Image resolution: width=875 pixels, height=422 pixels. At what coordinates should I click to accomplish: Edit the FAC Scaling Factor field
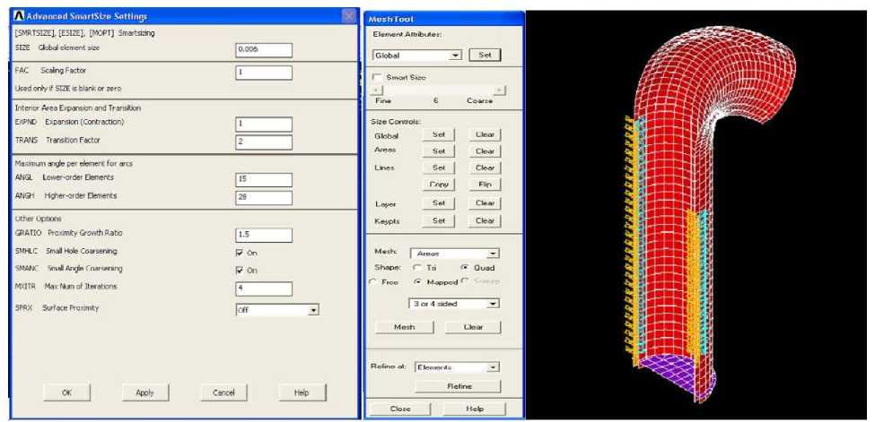coord(264,73)
